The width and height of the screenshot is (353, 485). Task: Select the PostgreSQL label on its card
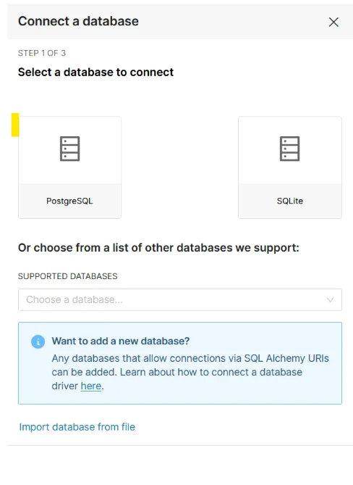(69, 201)
